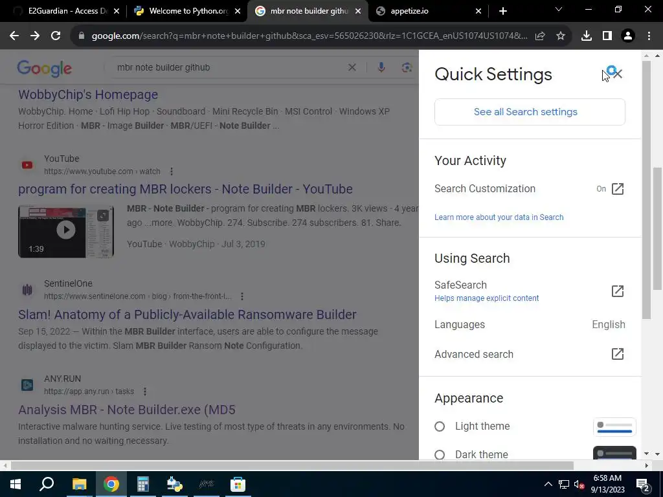Select the Dark theme radio button
Screen dimensions: 663x497
pos(440,455)
